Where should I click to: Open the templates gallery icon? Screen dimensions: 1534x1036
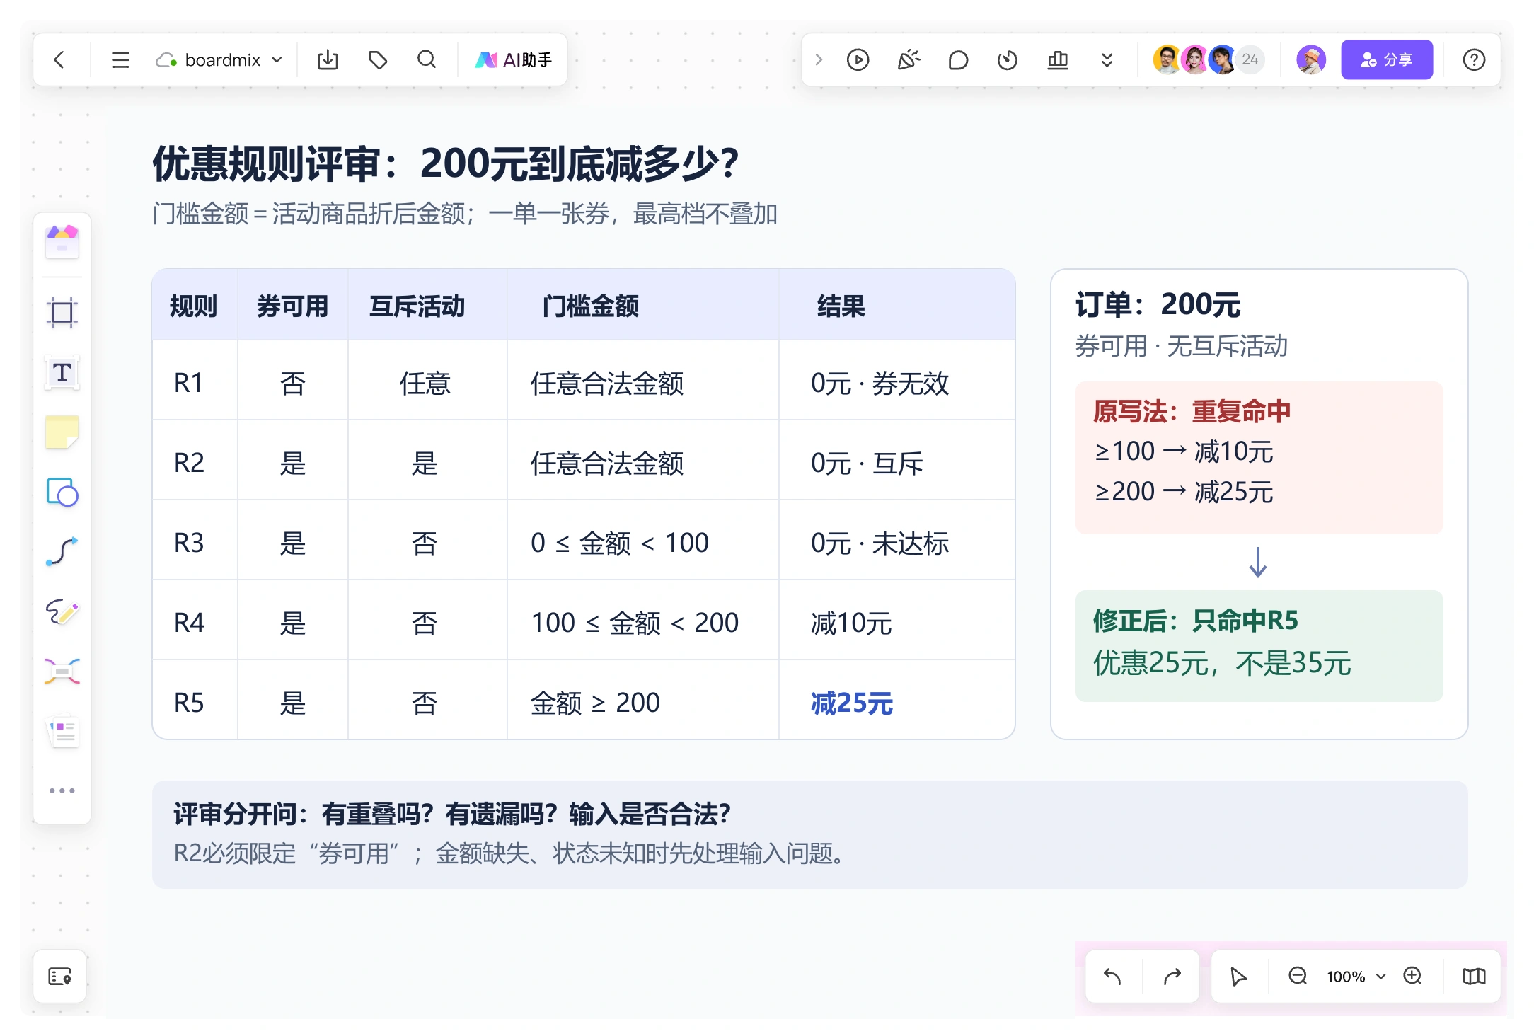tap(62, 241)
